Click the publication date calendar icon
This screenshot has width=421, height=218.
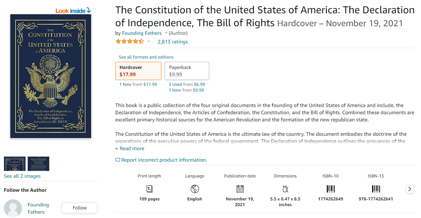coord(240,189)
